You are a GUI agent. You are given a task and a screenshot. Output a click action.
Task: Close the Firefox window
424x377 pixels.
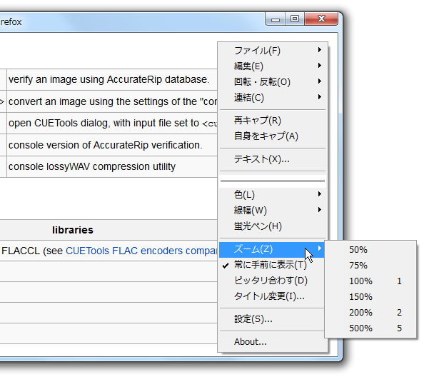pos(321,19)
